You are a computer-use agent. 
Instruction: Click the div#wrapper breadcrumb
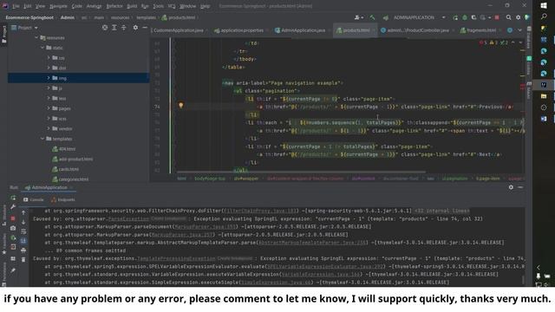pyautogui.click(x=246, y=179)
